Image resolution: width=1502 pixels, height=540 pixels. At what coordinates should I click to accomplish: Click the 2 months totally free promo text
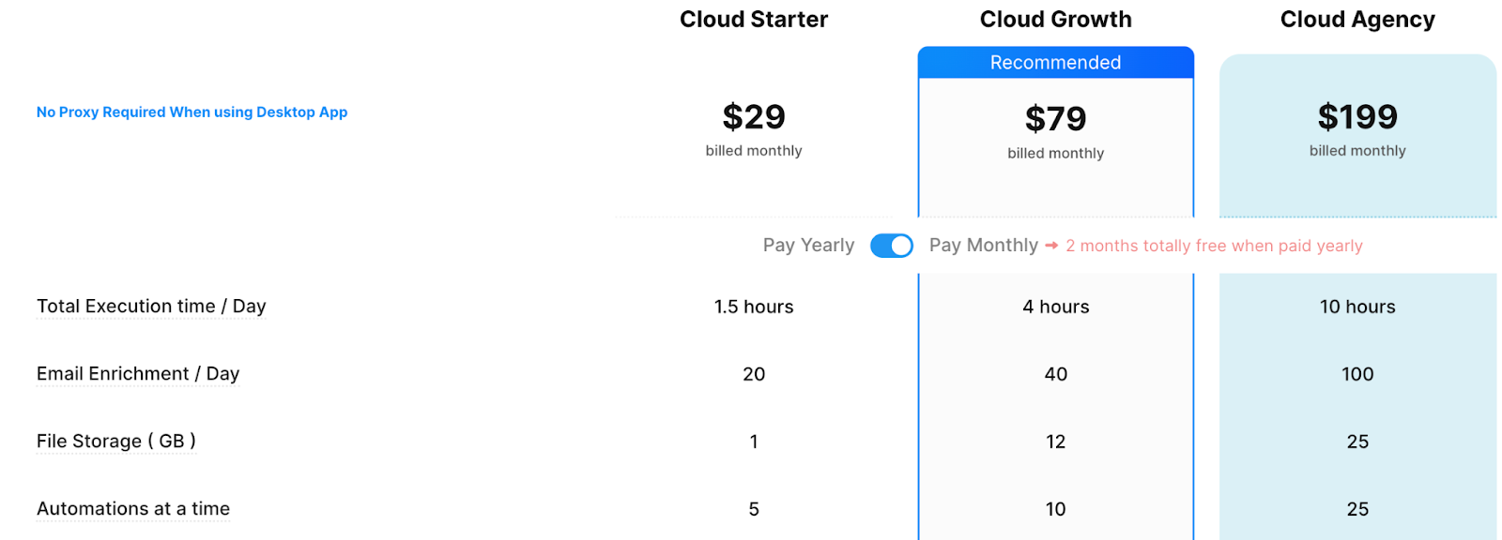[x=1213, y=246]
